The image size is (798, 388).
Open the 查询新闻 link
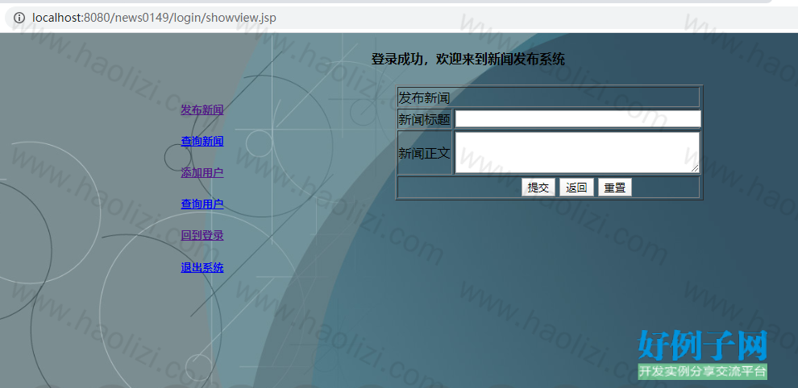point(202,142)
